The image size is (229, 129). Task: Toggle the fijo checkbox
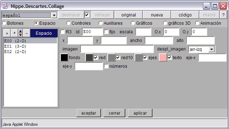[x=106, y=32]
